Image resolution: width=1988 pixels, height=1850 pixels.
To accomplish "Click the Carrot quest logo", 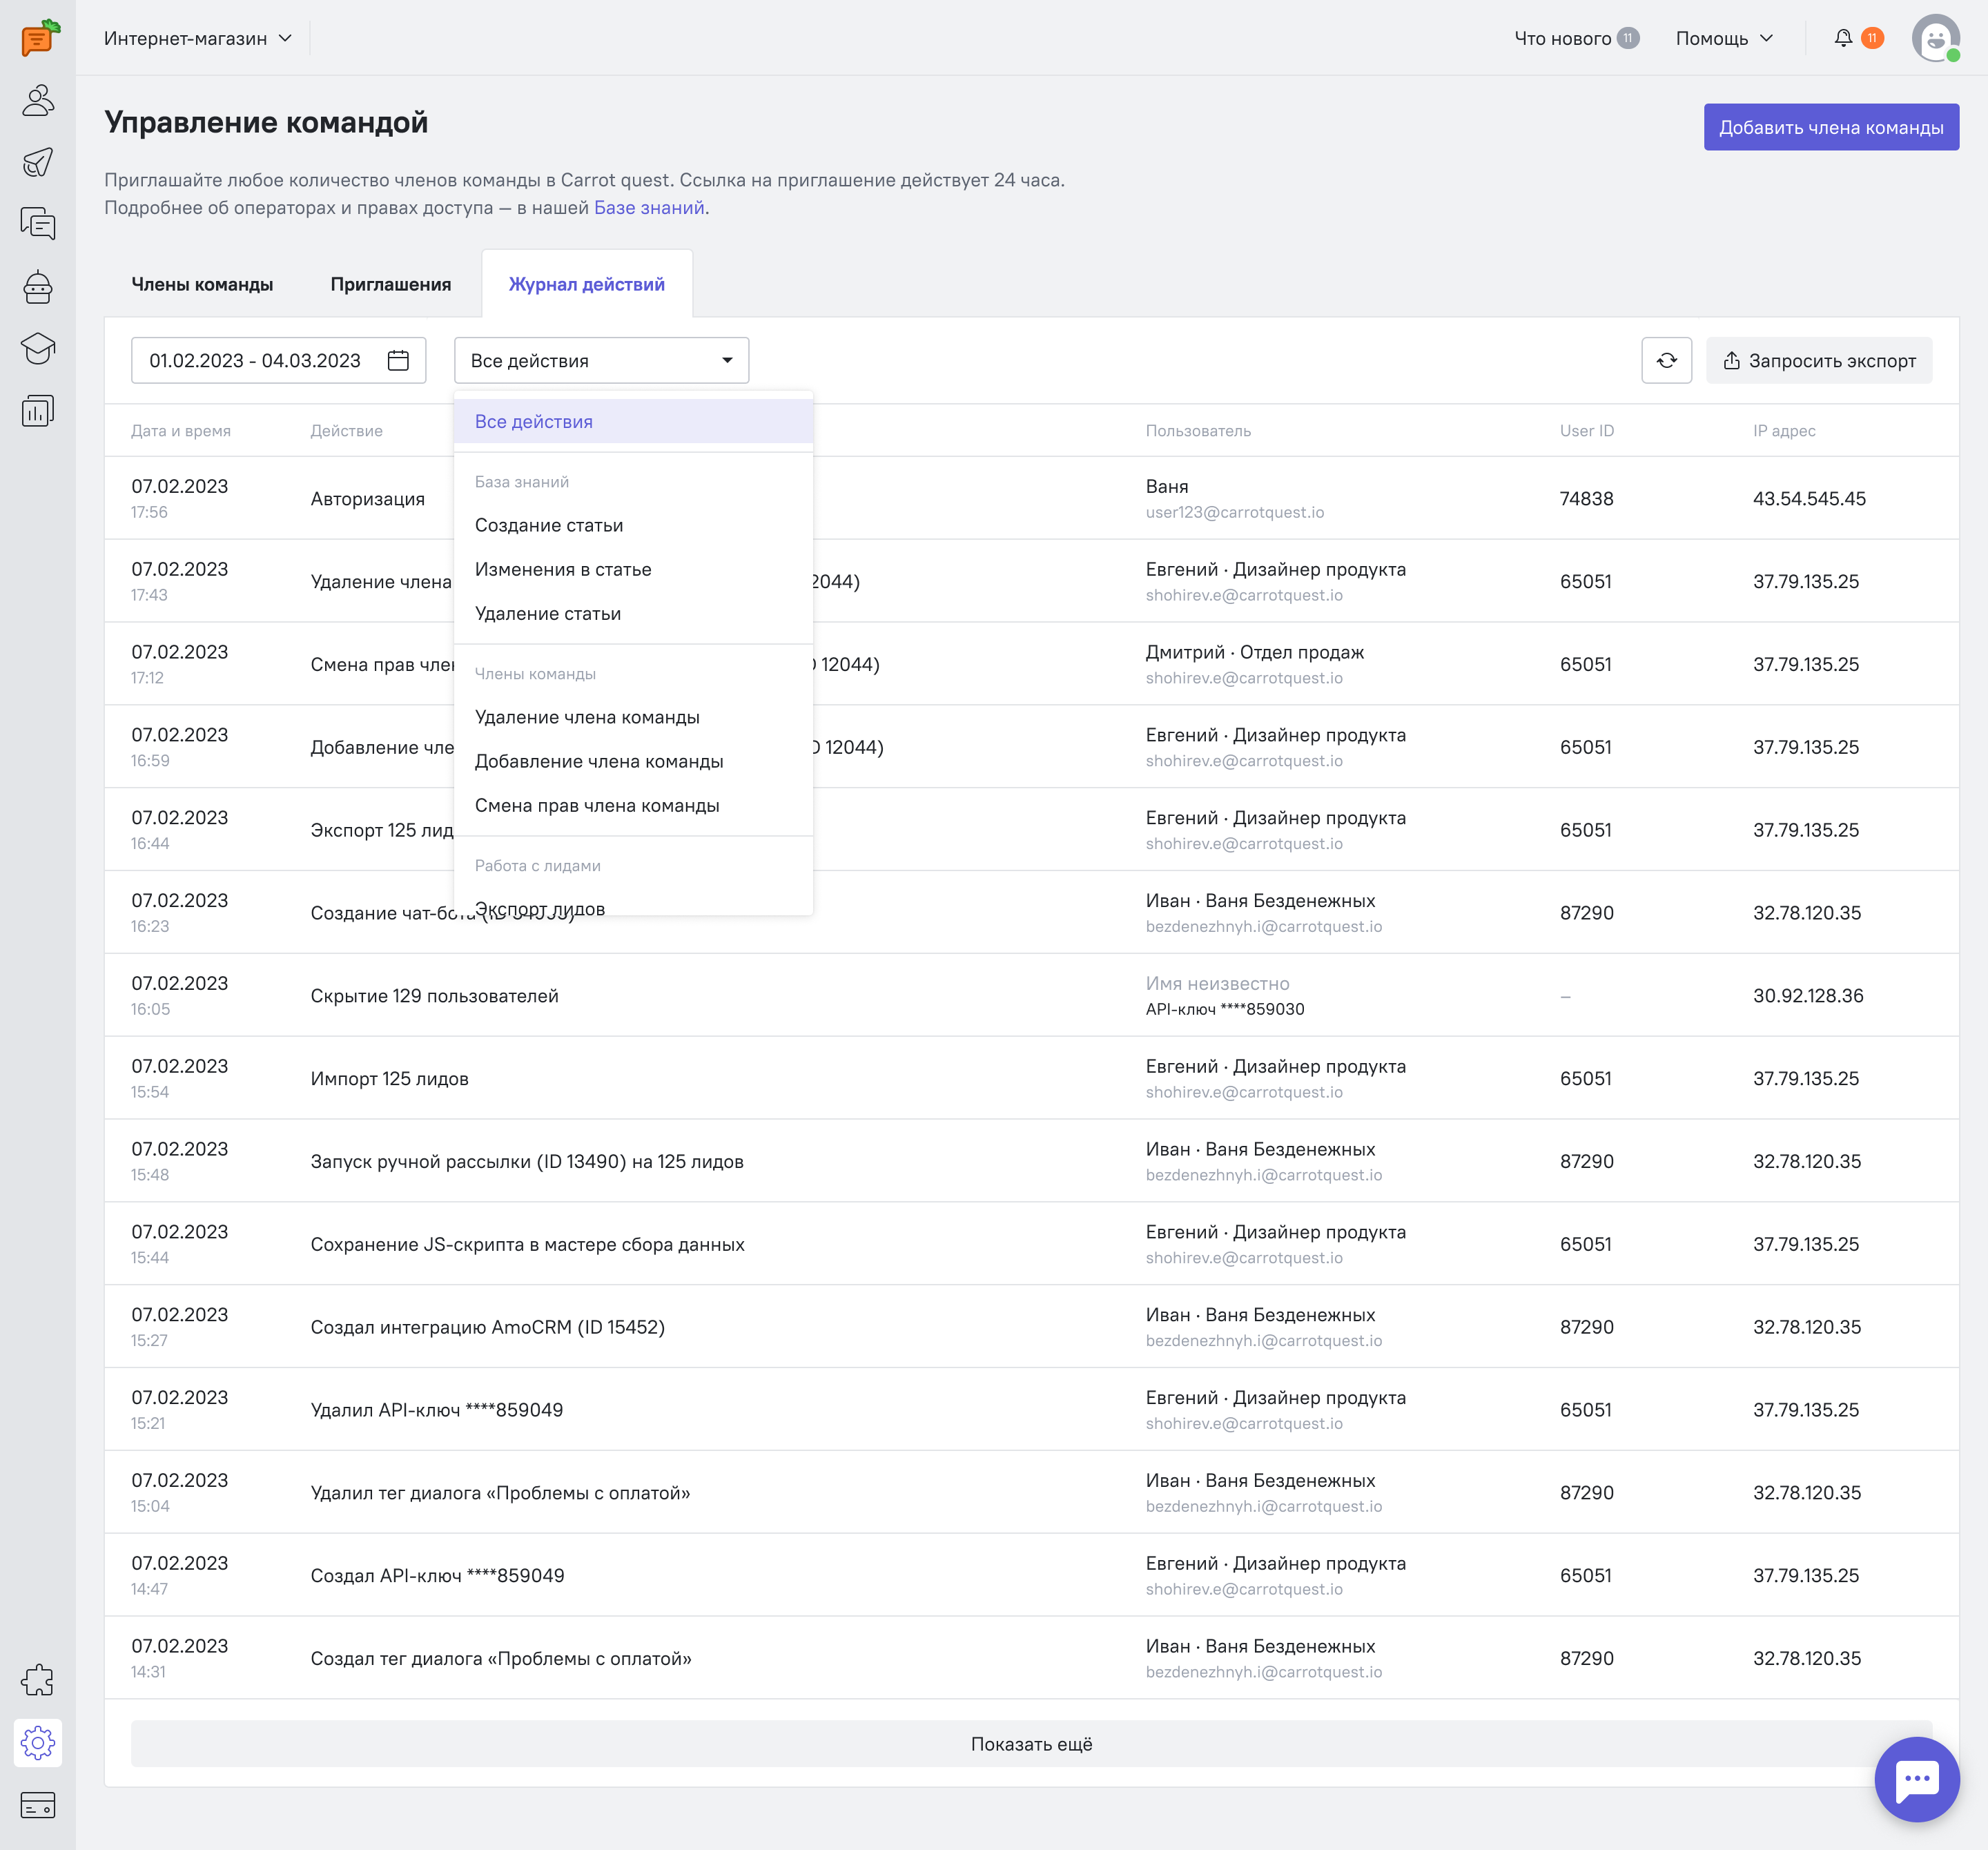I will [x=40, y=37].
